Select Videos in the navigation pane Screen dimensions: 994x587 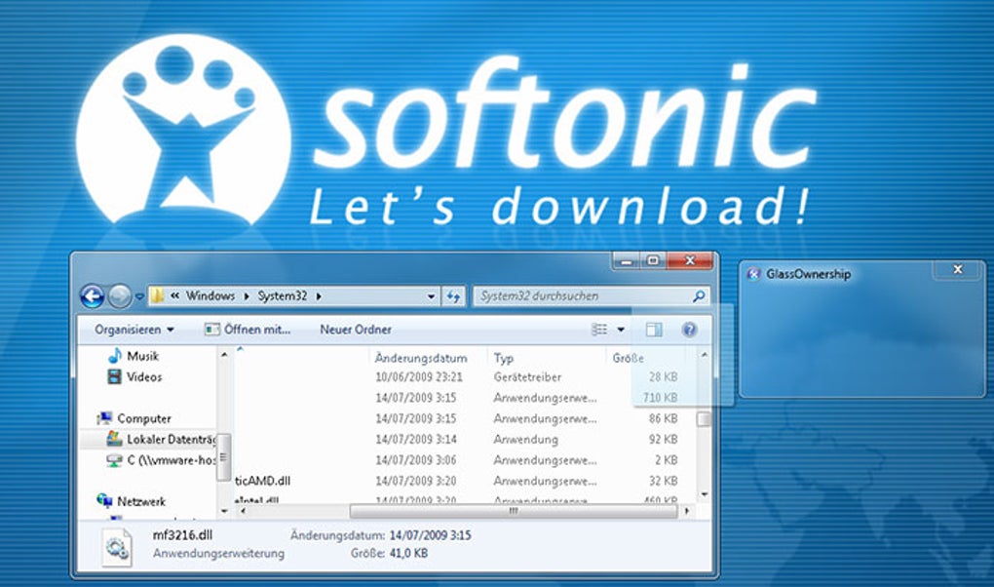(x=135, y=377)
